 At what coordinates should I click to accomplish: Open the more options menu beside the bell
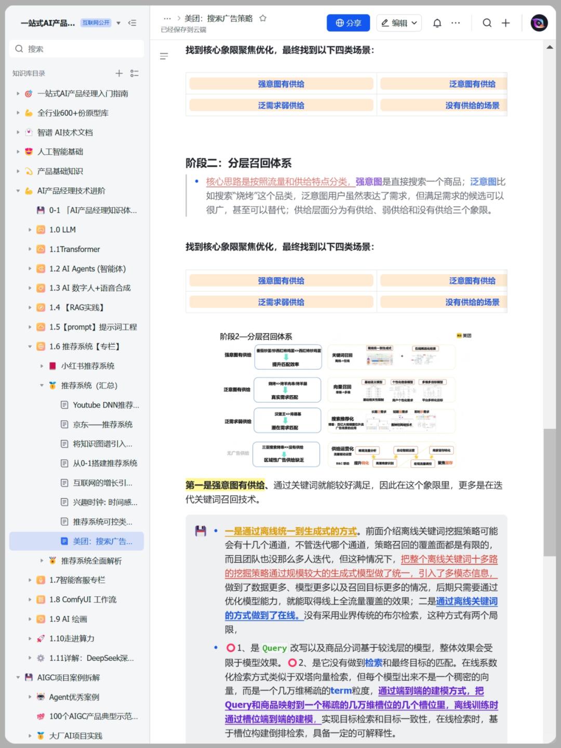pyautogui.click(x=456, y=23)
